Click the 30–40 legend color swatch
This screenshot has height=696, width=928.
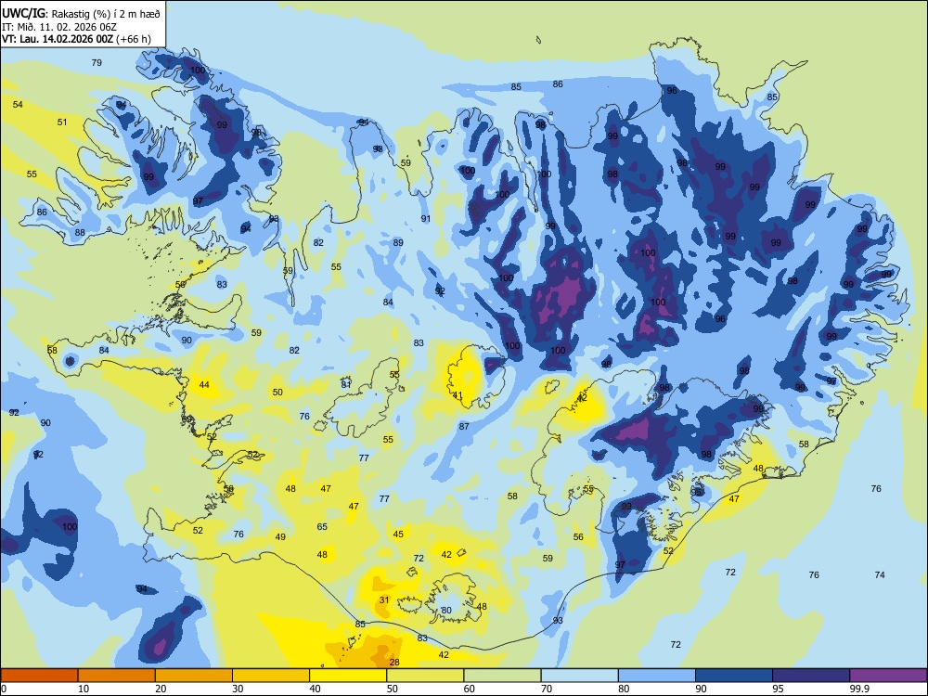[x=271, y=676]
